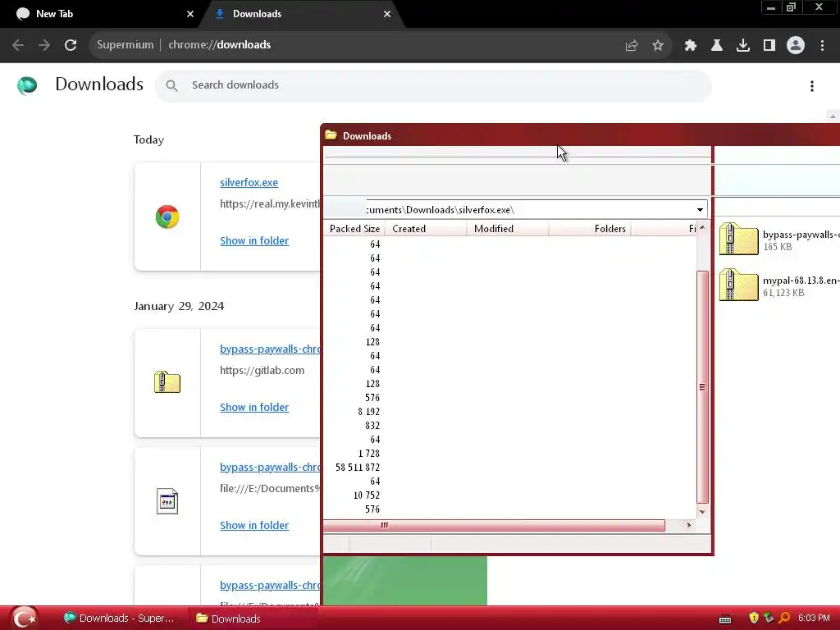The height and width of the screenshot is (630, 840).
Task: Select the row with packed size 58 511 872
Action: click(509, 467)
